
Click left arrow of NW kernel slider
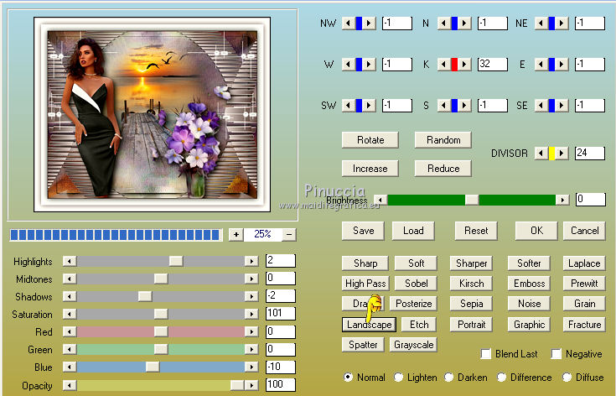click(348, 23)
